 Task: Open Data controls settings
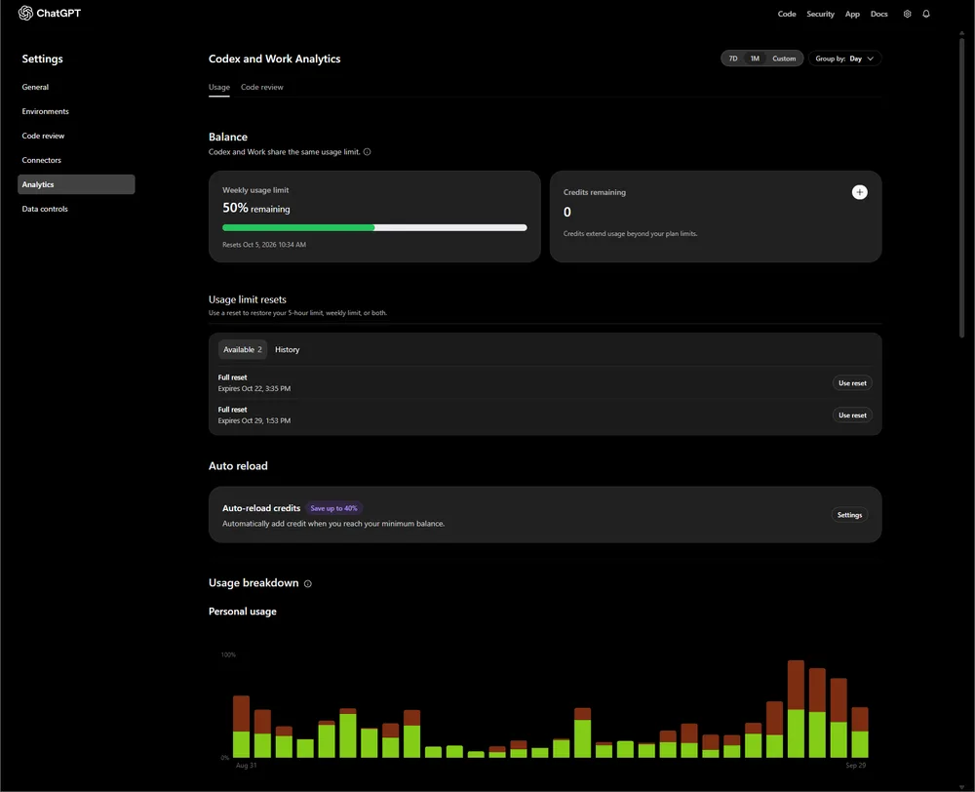(x=45, y=209)
